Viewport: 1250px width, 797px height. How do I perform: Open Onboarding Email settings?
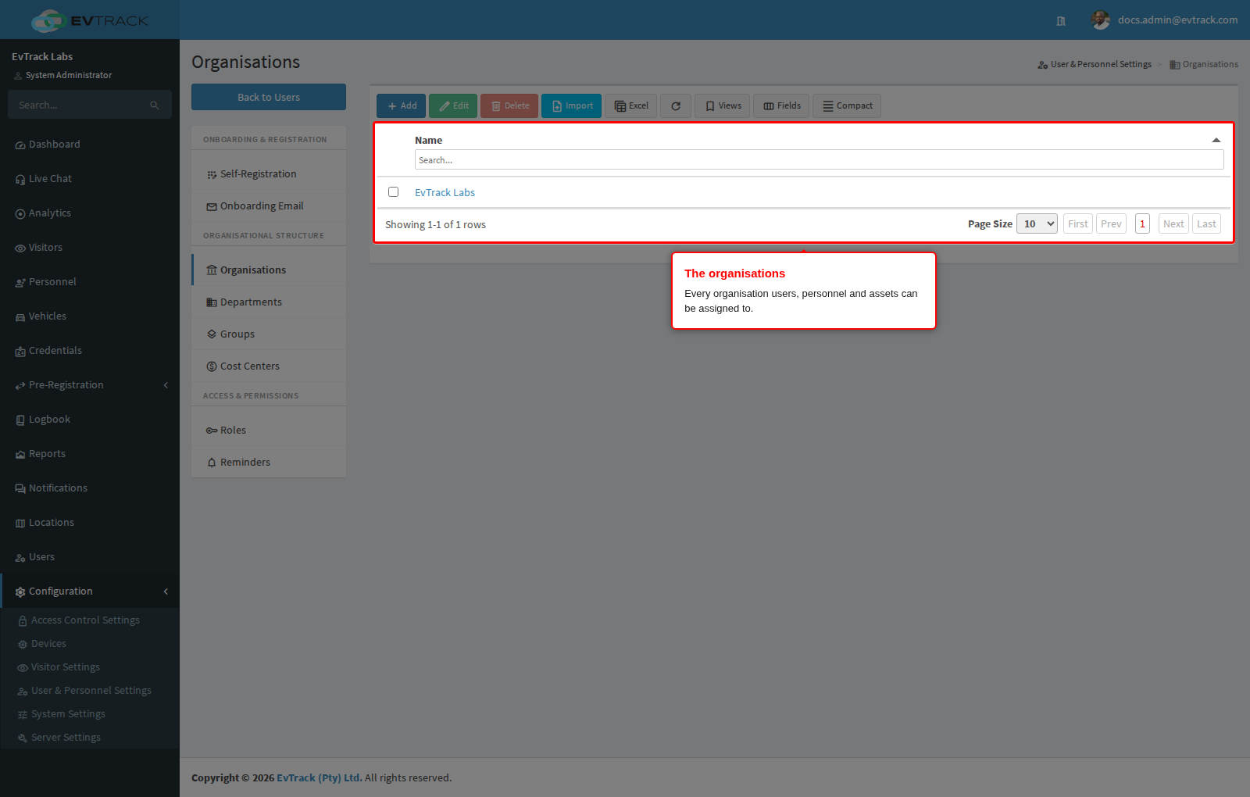click(x=269, y=206)
